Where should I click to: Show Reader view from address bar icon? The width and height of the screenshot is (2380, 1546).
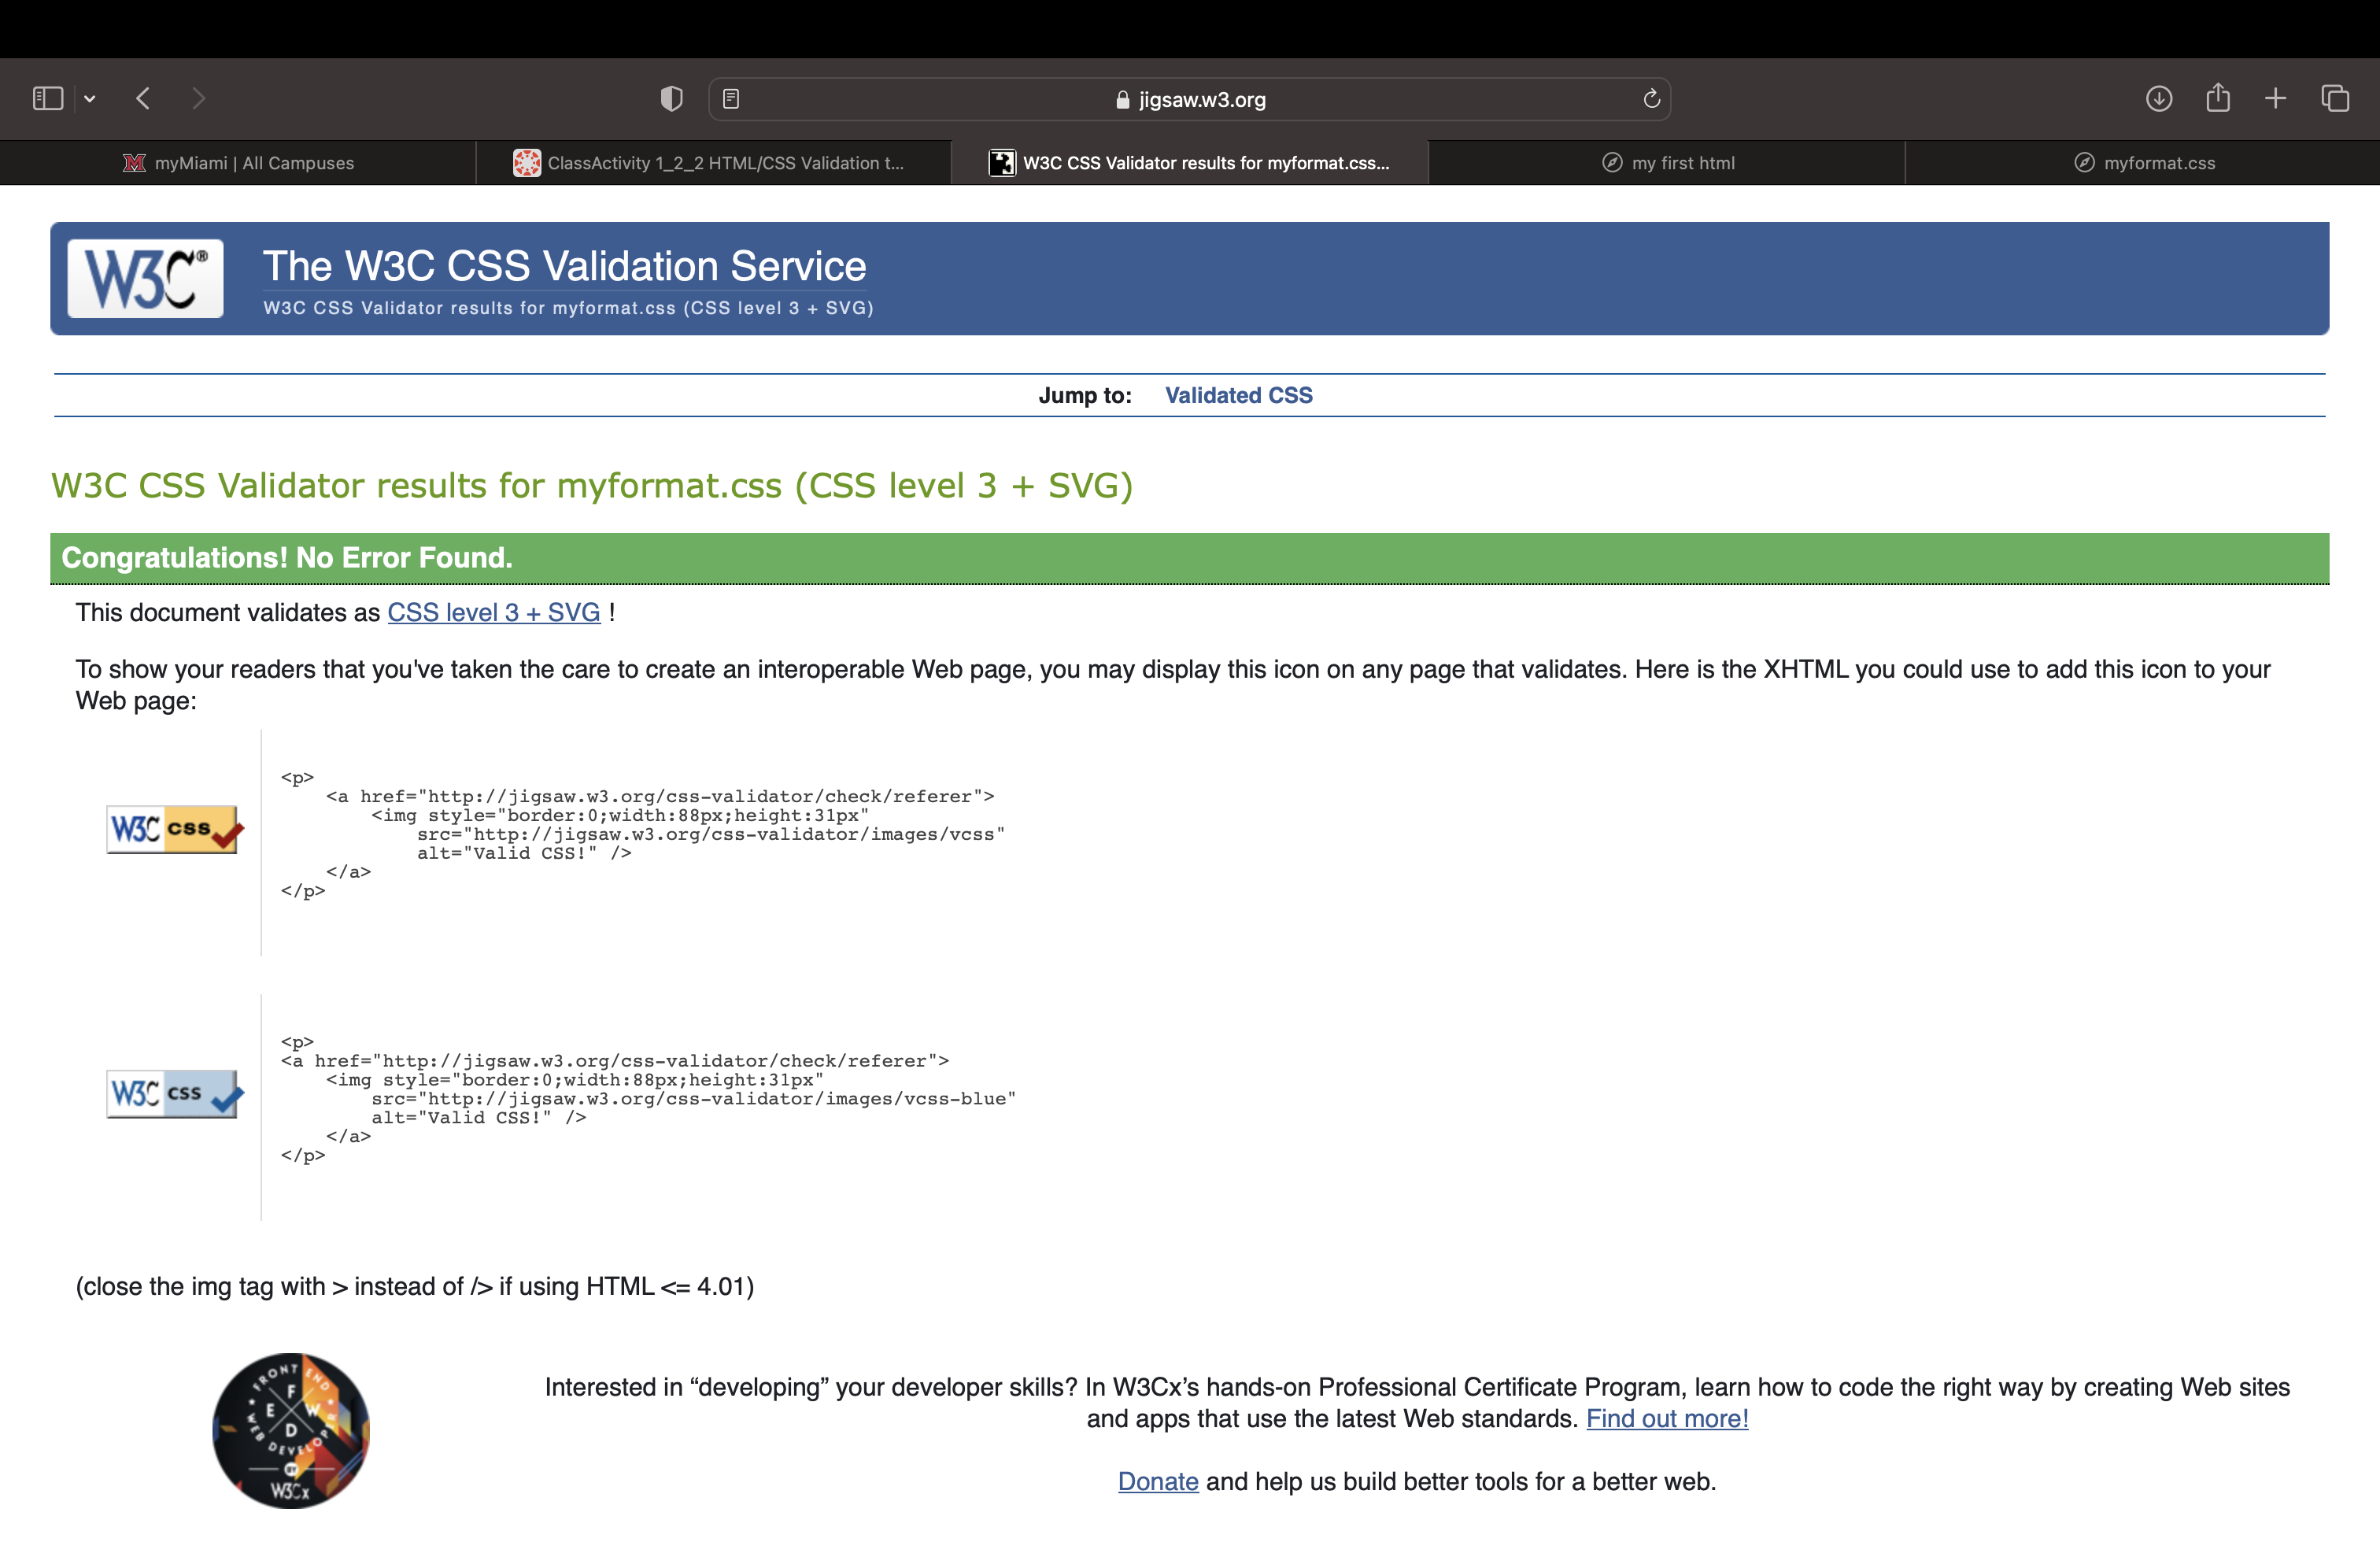tap(731, 99)
